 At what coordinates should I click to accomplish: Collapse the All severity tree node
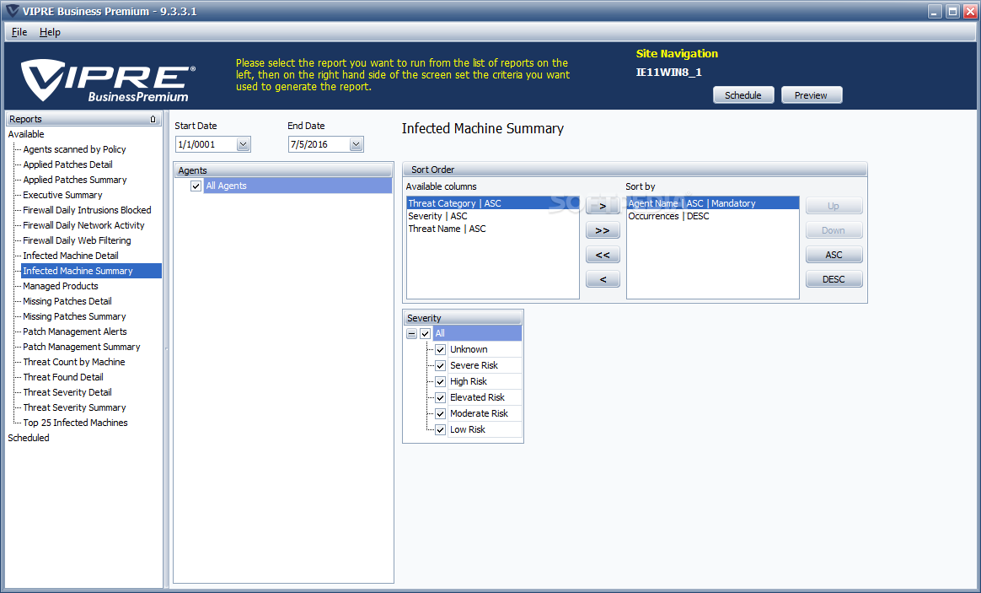pos(411,334)
